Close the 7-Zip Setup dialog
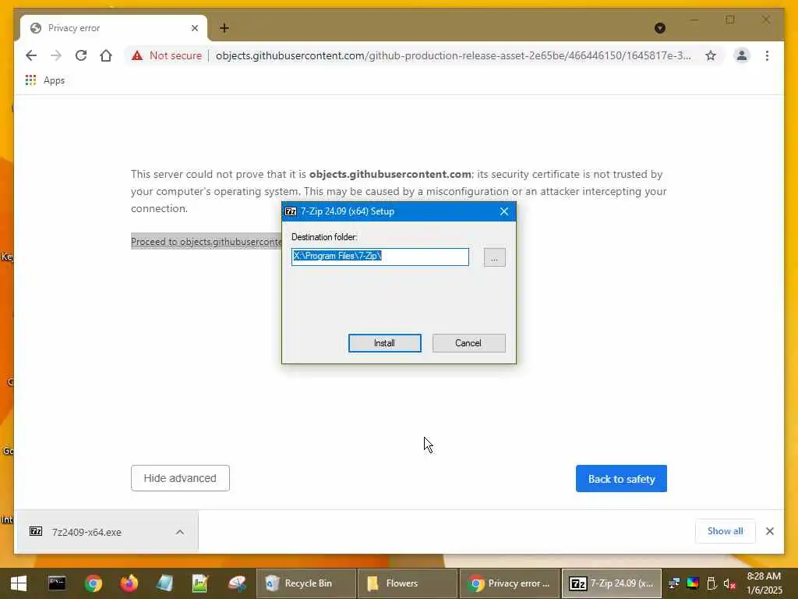 point(504,211)
